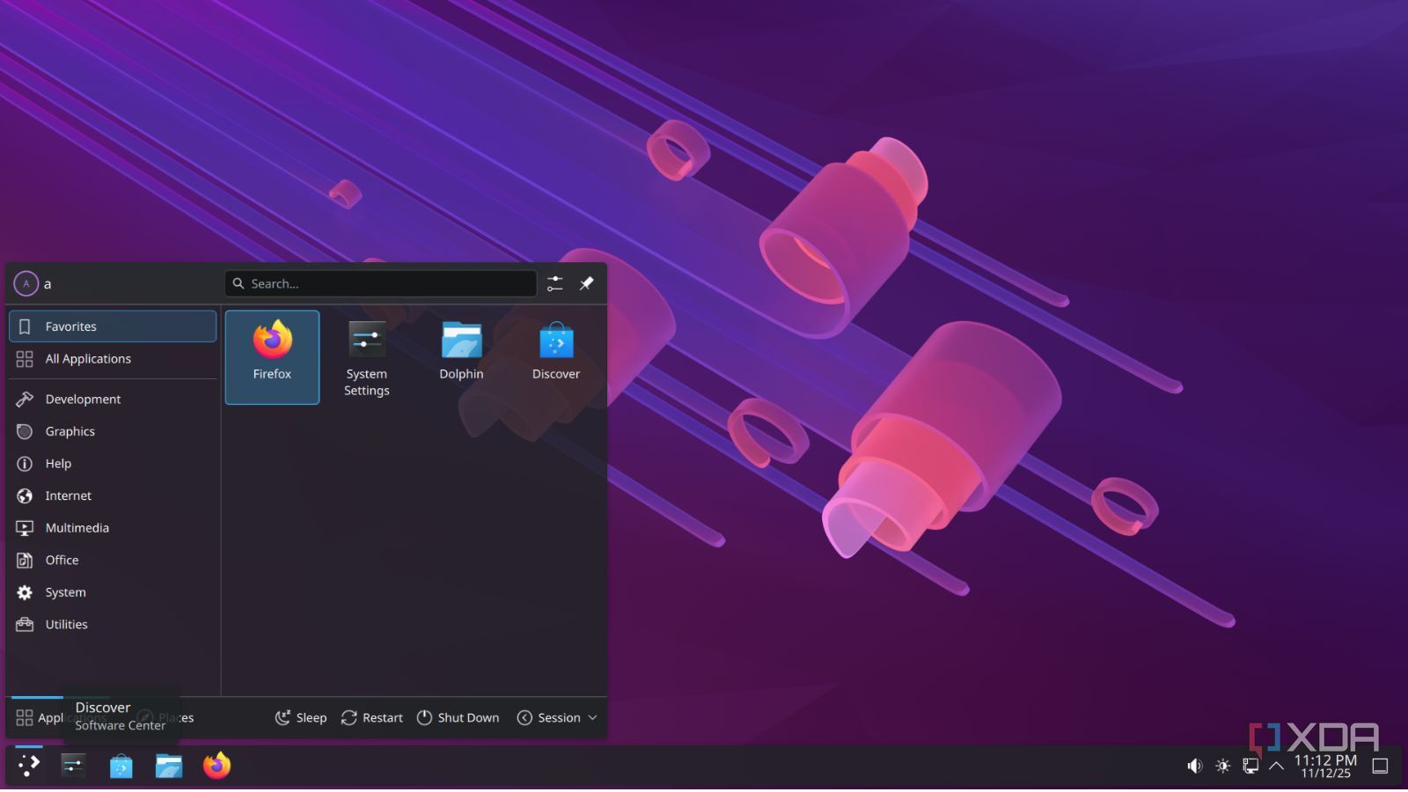Open the Internet category
This screenshot has width=1408, height=792.
113,496
